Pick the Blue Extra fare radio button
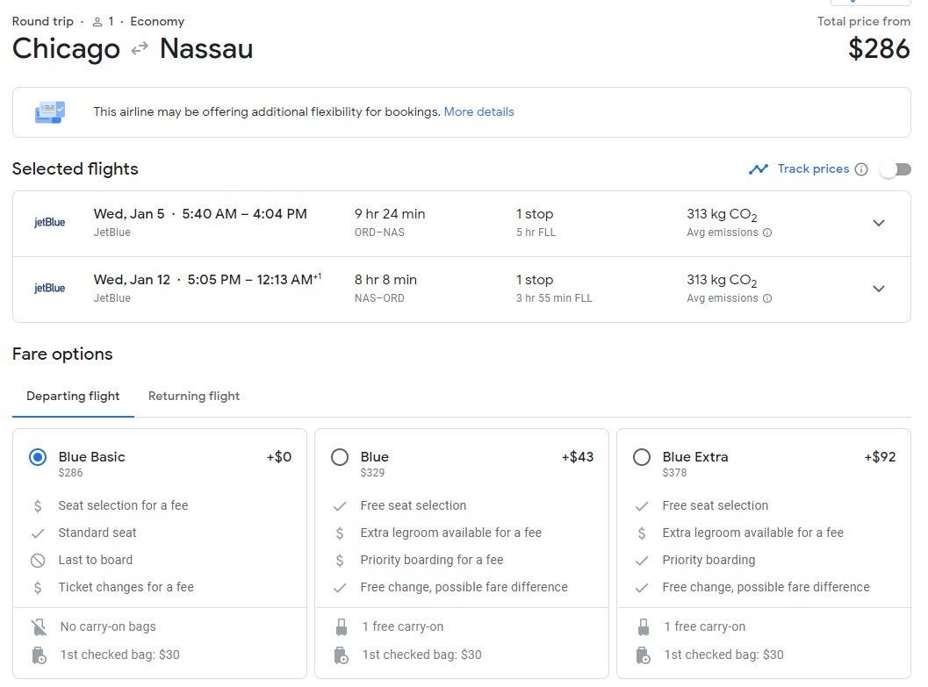 642,457
